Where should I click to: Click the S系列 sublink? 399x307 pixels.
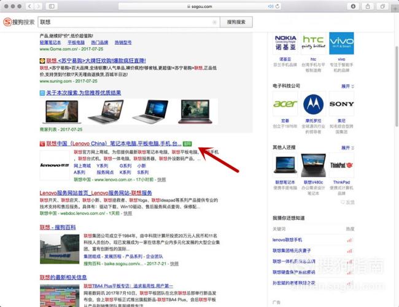click(143, 173)
